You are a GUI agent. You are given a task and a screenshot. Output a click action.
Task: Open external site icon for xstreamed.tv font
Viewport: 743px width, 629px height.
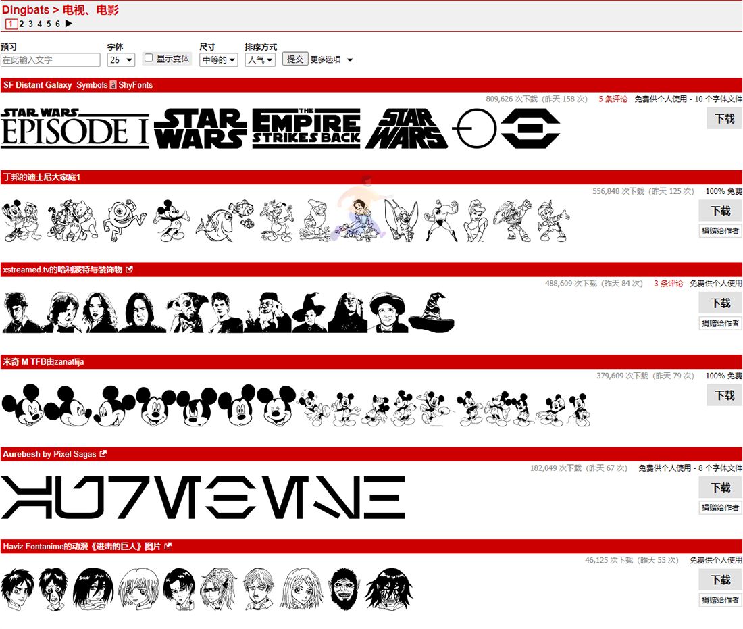click(x=130, y=269)
